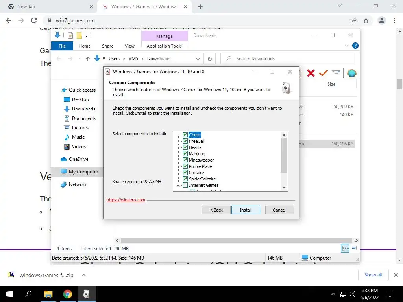Click VM5 in the address path
Screen dimensions: 403x302
133,59
